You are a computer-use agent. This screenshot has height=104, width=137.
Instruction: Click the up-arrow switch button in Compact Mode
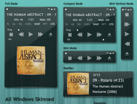tap(110, 10)
